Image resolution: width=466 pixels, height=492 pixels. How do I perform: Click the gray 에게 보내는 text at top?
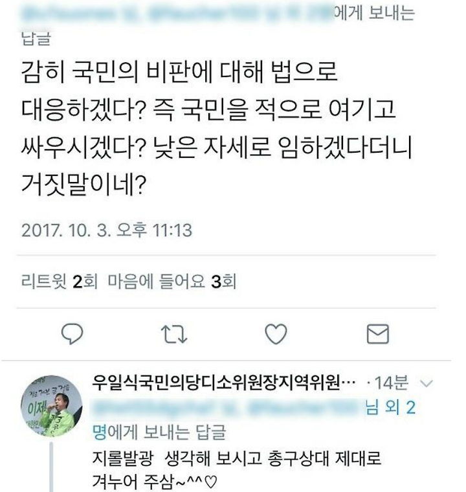pos(374,14)
